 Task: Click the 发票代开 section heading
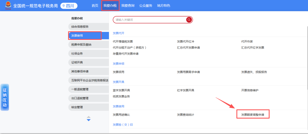(118, 33)
